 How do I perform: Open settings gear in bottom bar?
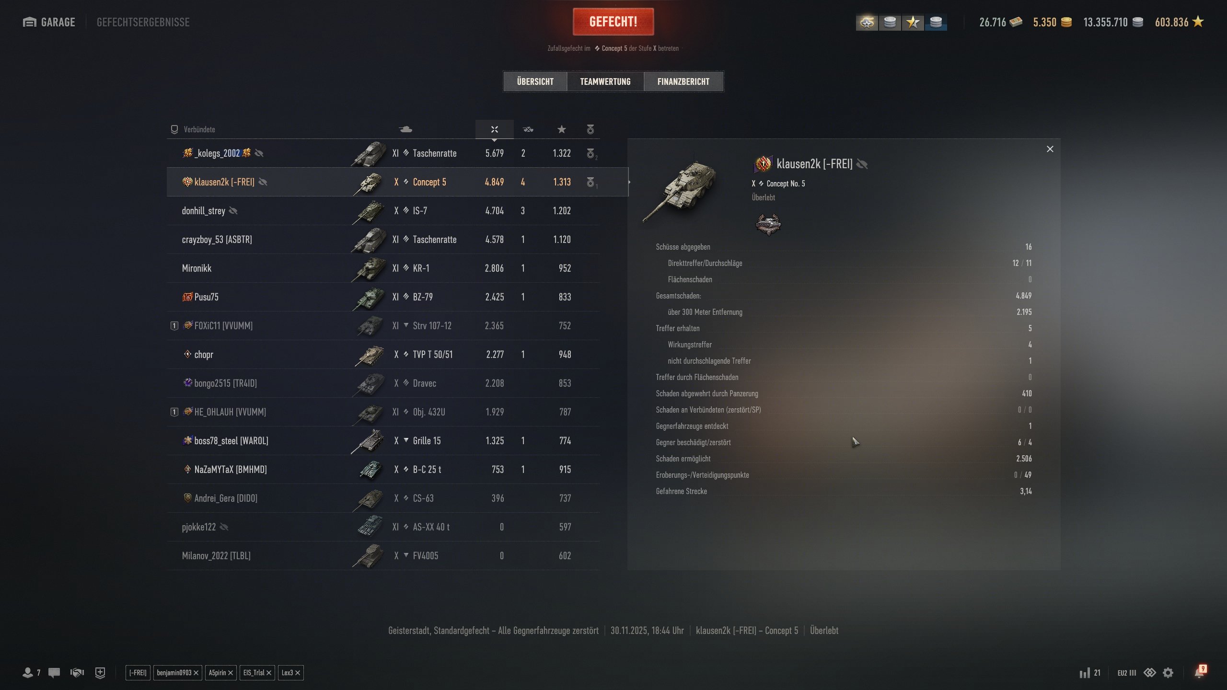1168,673
